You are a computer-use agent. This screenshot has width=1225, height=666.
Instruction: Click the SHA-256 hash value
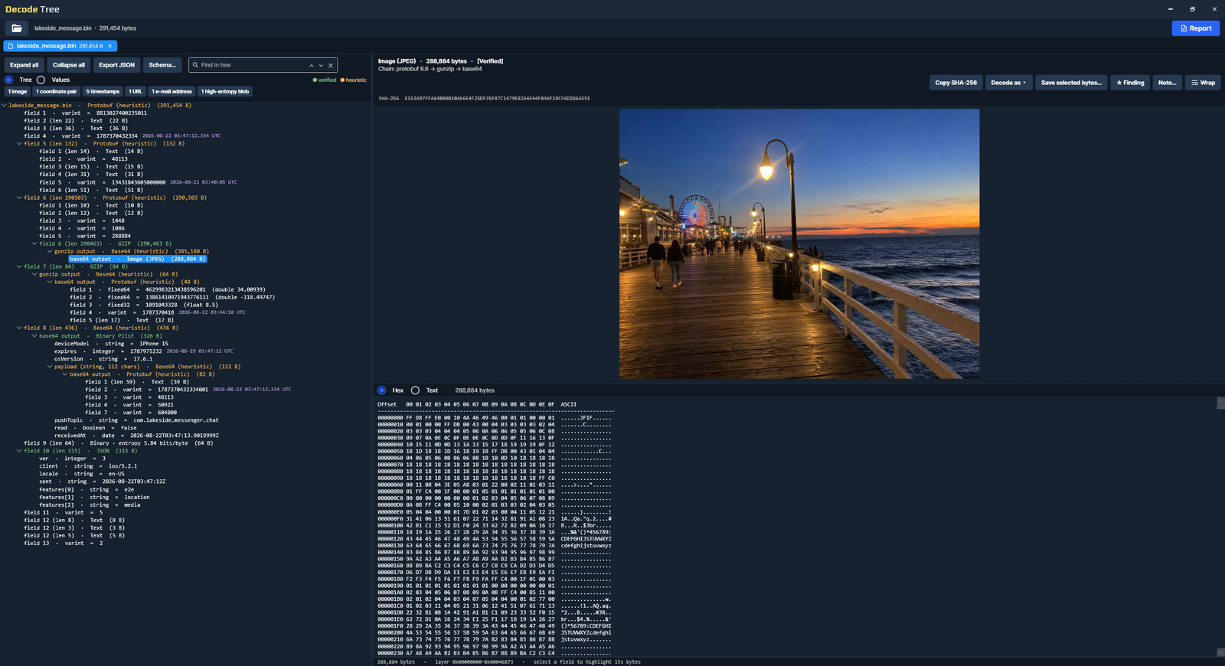click(497, 98)
